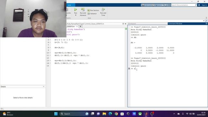
Task: Open Microsoft Store from the taskbar
Action: [x=122, y=114]
